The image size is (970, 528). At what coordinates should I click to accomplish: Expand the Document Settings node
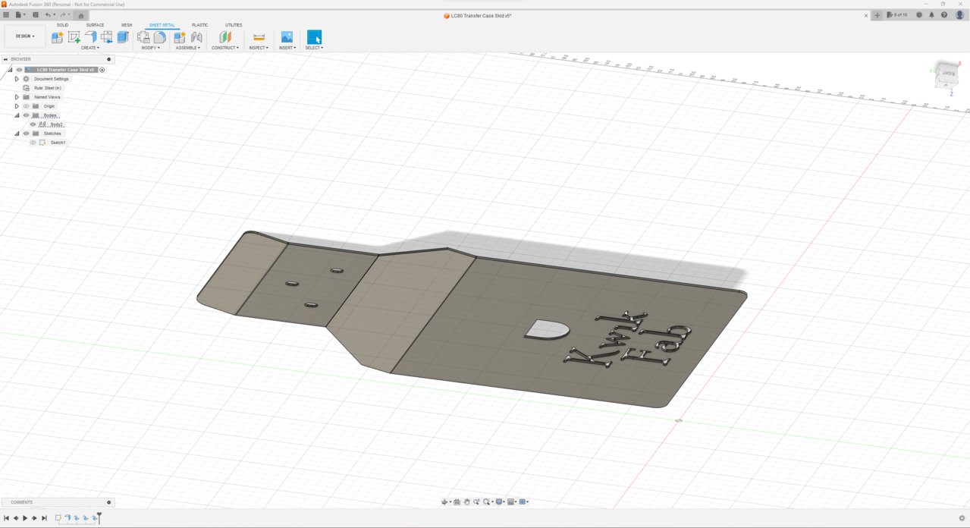17,79
